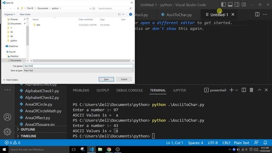Image resolution: width=272 pixels, height=153 pixels.
Task: Select powershell terminal profile label
Action: pos(215,90)
